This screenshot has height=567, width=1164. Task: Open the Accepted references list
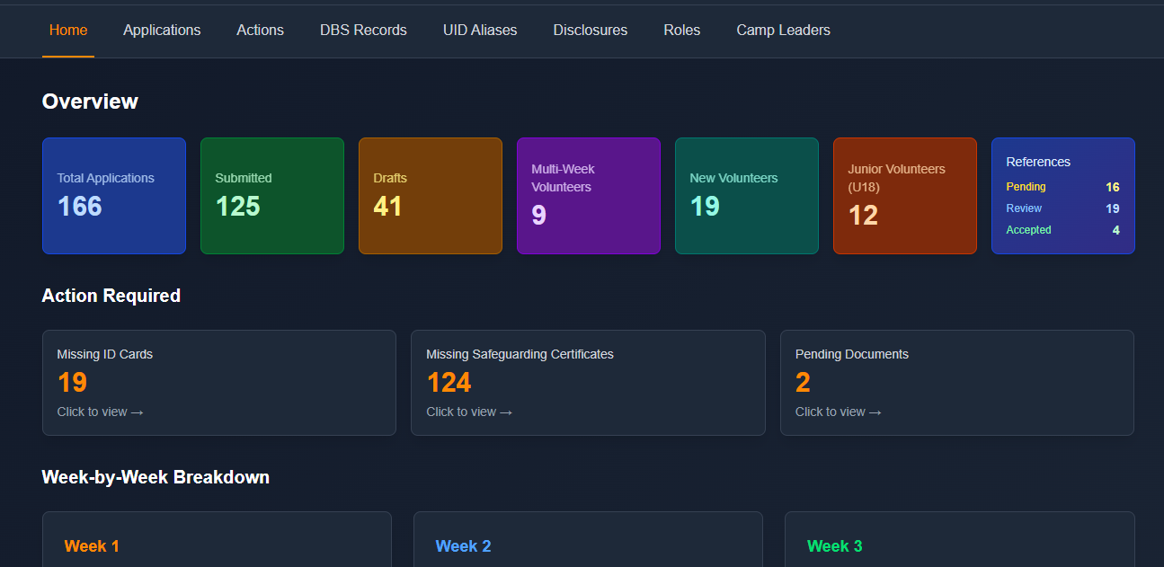[x=1063, y=230]
